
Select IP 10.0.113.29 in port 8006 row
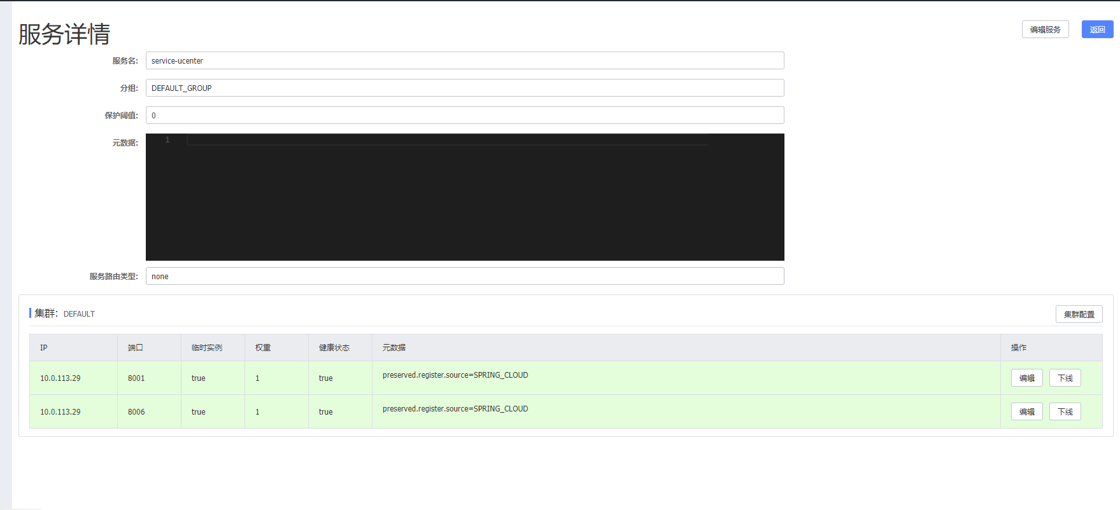pyautogui.click(x=60, y=411)
